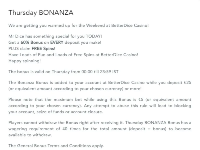Image resolution: width=200 pixels, height=150 pixels.
Task: Click the €25 deposit amount
Action: (188, 82)
